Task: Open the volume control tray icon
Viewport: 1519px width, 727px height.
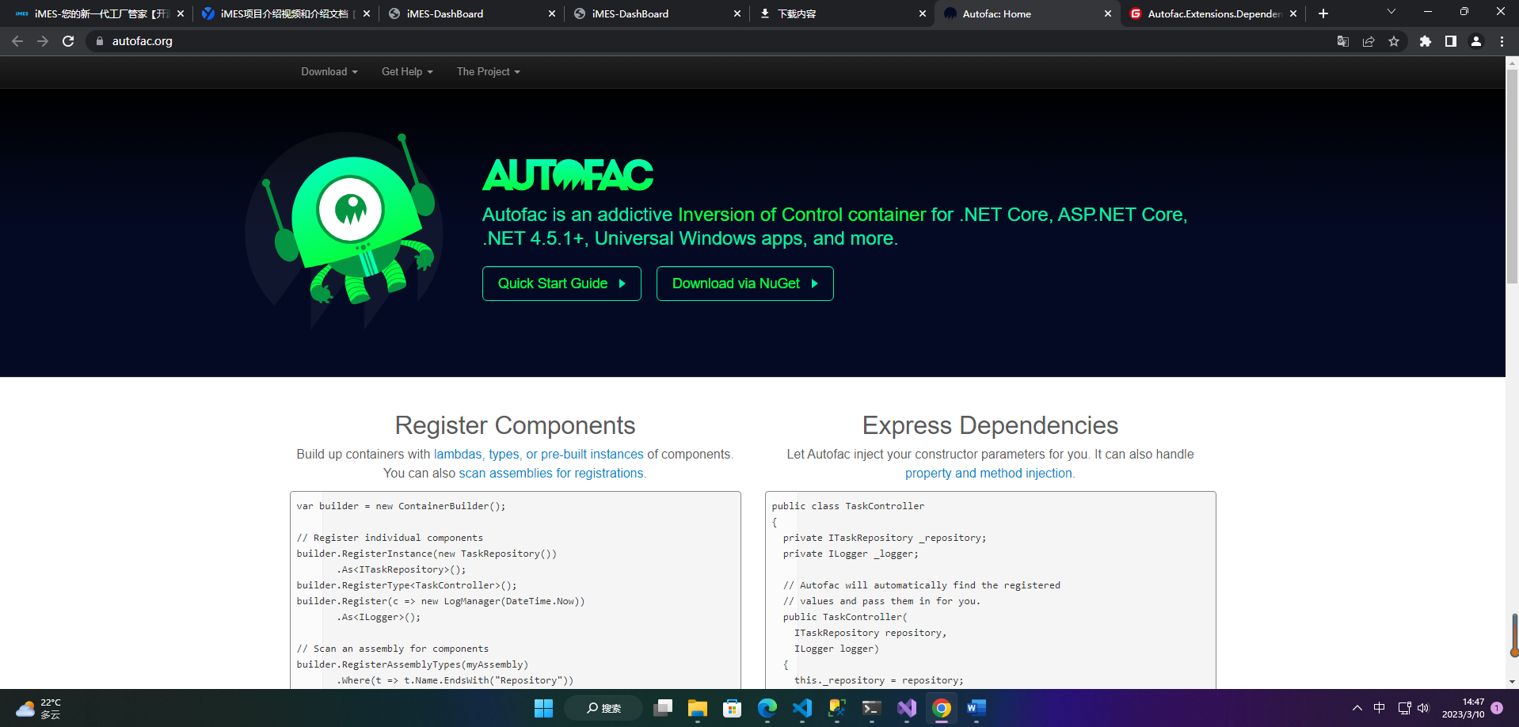Action: coord(1423,708)
